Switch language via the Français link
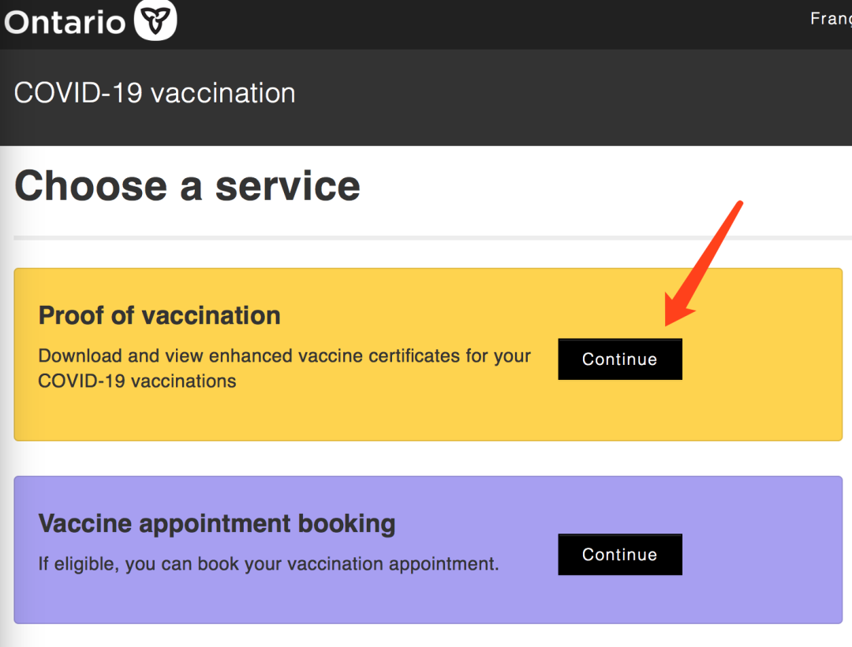Image resolution: width=852 pixels, height=647 pixels. click(x=831, y=18)
